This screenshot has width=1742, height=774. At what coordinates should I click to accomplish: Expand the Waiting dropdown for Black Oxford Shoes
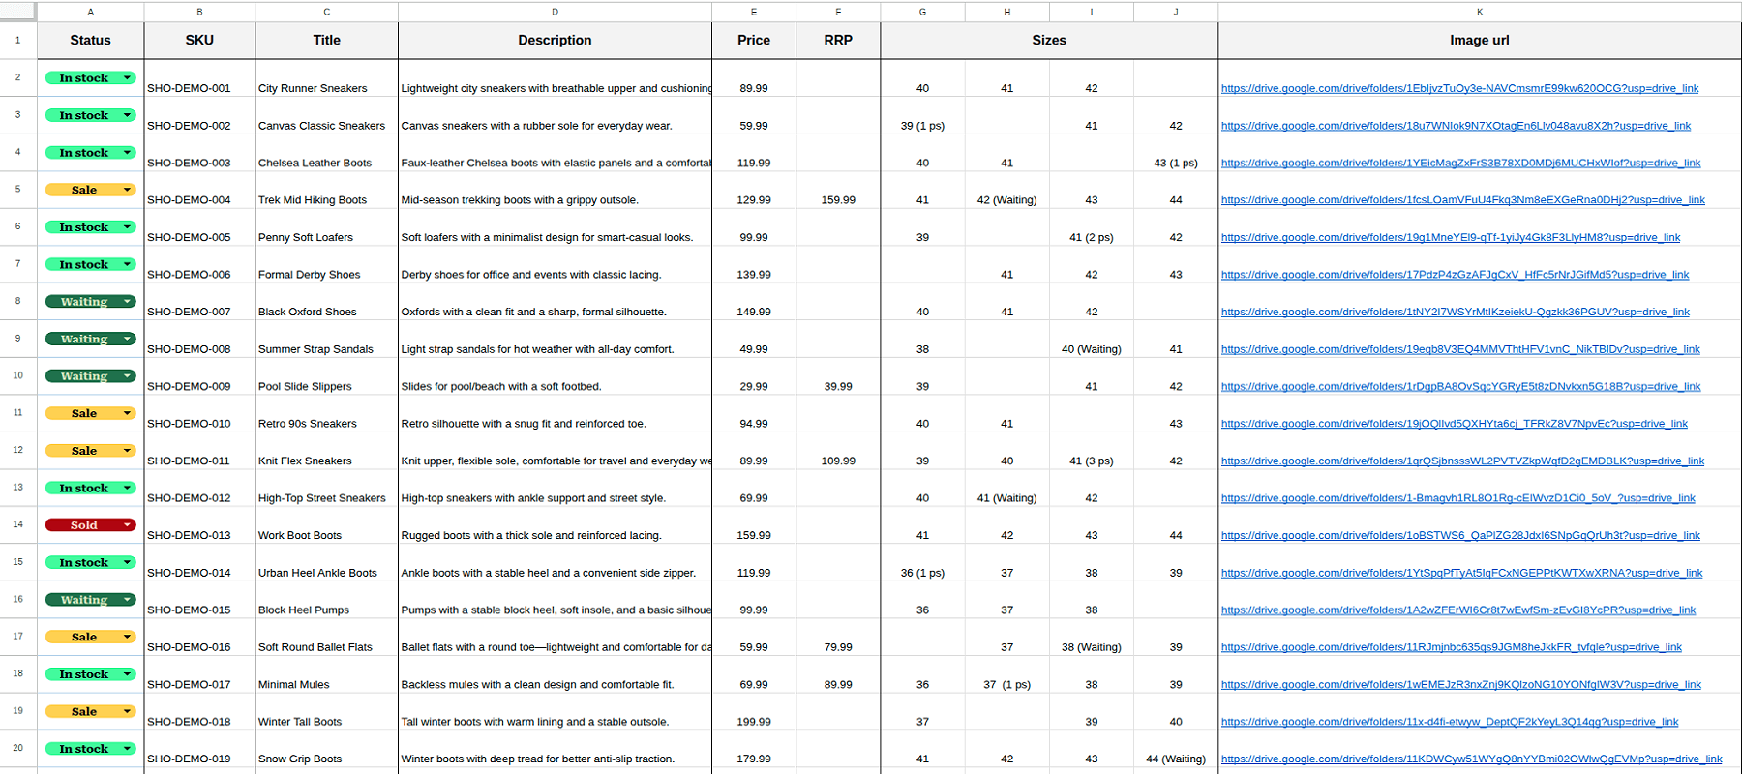(127, 302)
